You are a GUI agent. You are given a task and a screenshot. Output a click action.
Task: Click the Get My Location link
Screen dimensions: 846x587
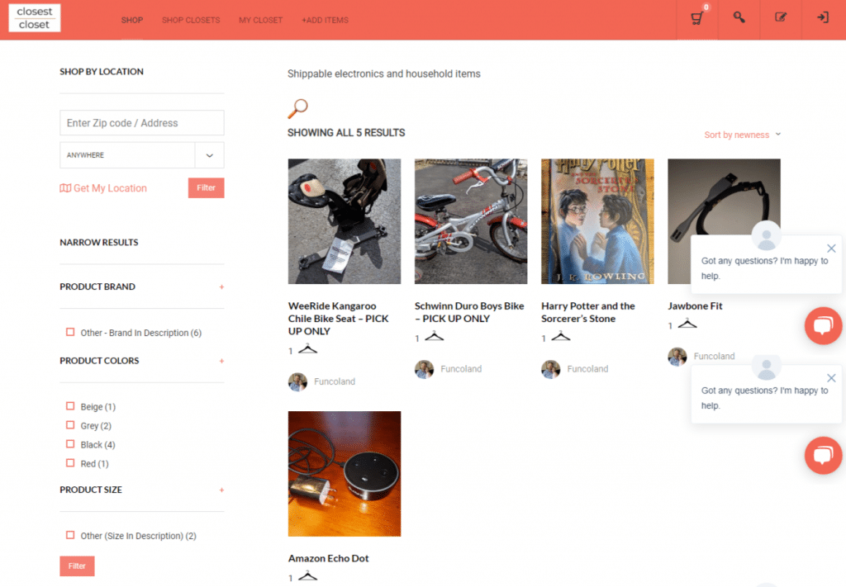click(x=103, y=188)
